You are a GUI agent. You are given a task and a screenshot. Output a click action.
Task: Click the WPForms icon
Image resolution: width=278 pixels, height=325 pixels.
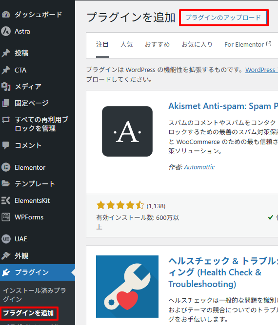6,217
